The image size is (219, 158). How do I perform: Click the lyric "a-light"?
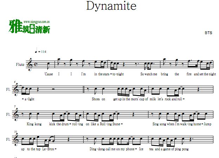[30, 99]
